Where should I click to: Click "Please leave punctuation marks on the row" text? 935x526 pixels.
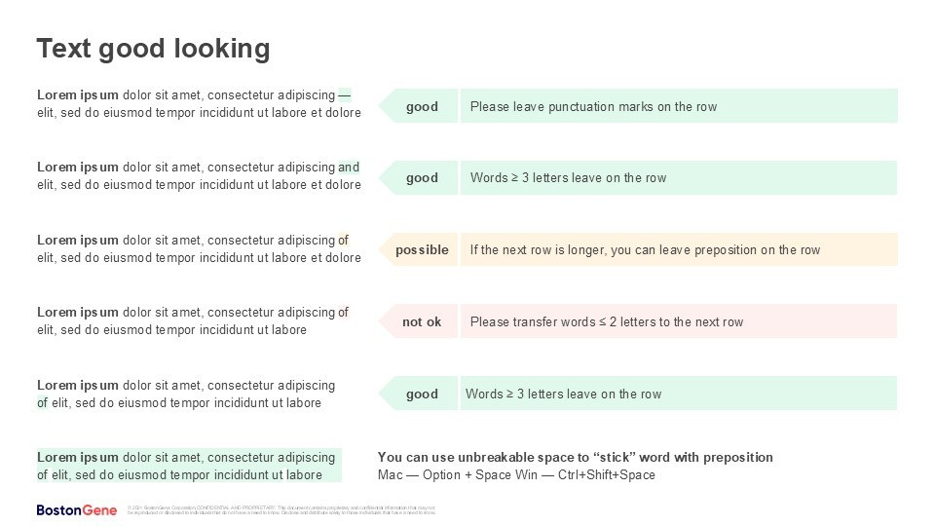(x=593, y=107)
